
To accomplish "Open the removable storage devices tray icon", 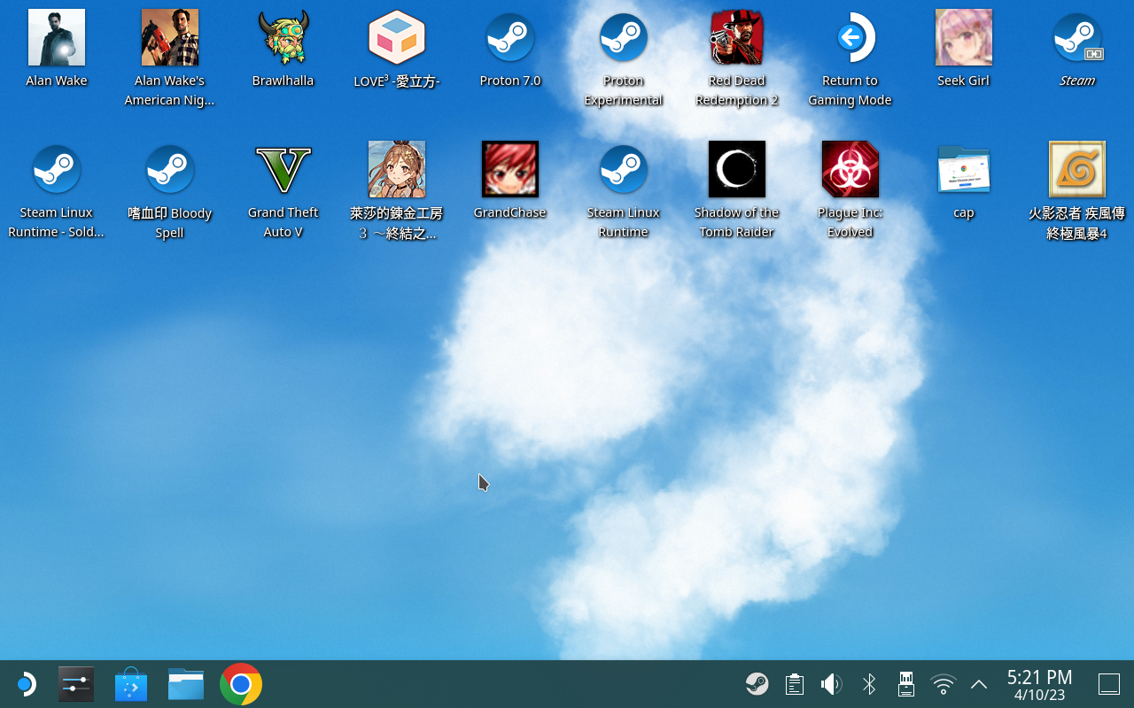I will (905, 684).
